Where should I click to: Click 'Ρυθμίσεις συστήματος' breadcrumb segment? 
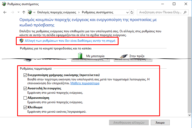[x=98, y=12]
